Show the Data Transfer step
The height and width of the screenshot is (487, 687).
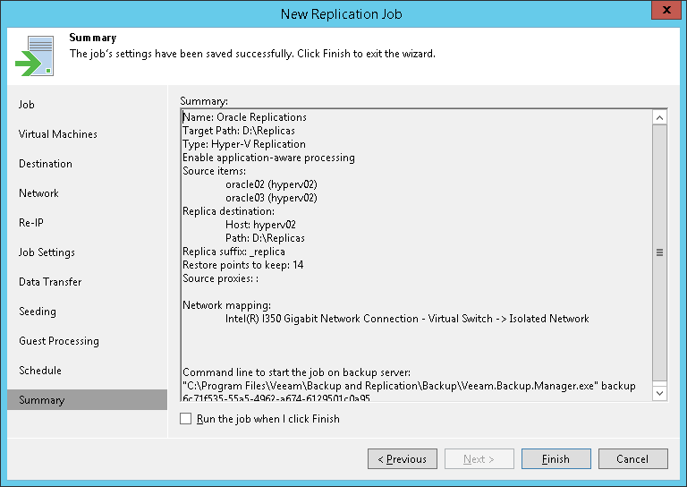[x=50, y=282]
